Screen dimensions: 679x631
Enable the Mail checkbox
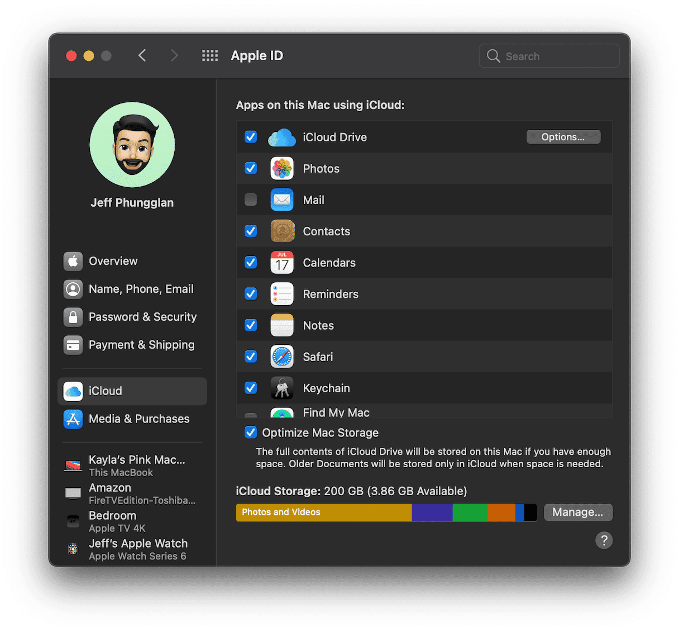251,200
